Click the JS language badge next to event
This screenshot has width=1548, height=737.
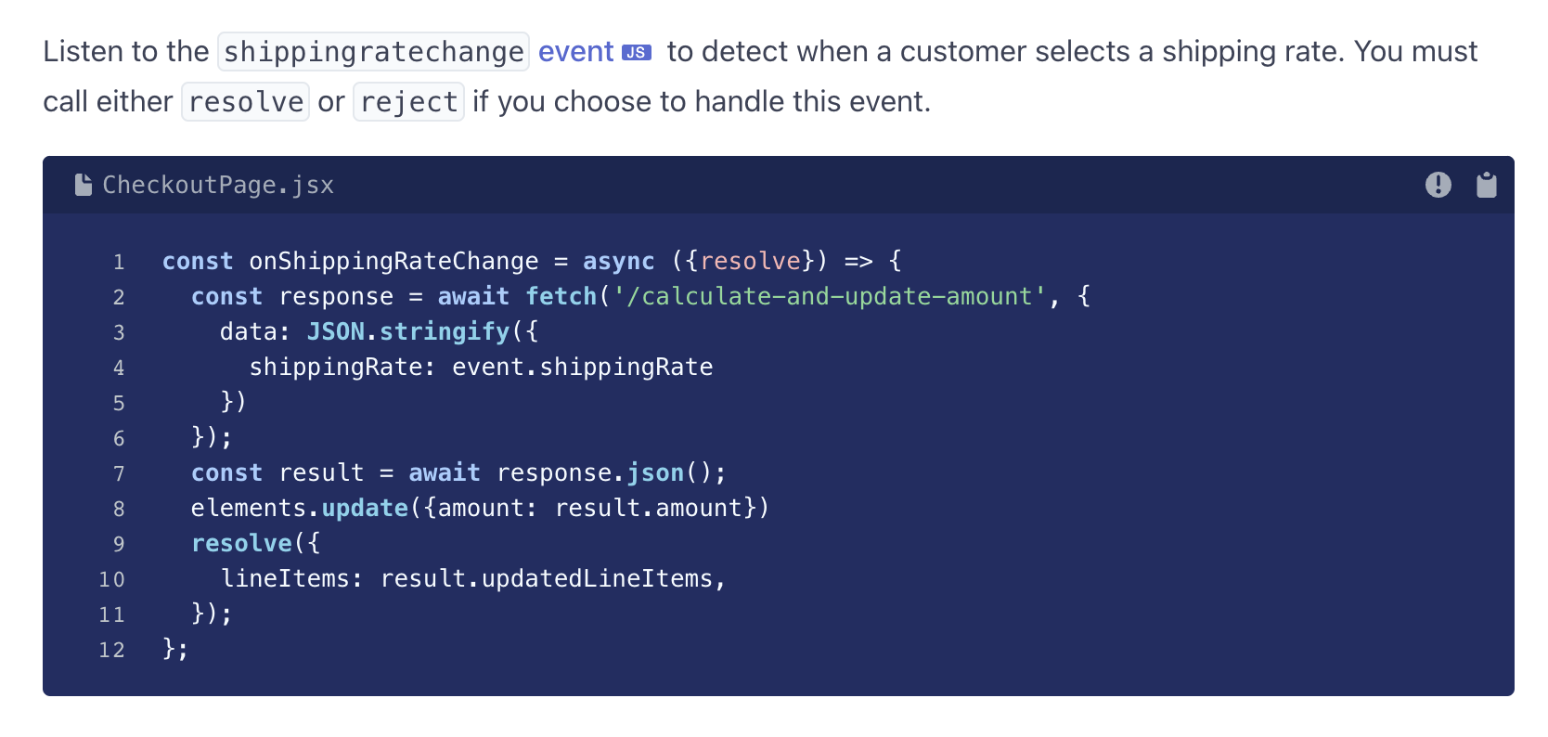(x=639, y=52)
